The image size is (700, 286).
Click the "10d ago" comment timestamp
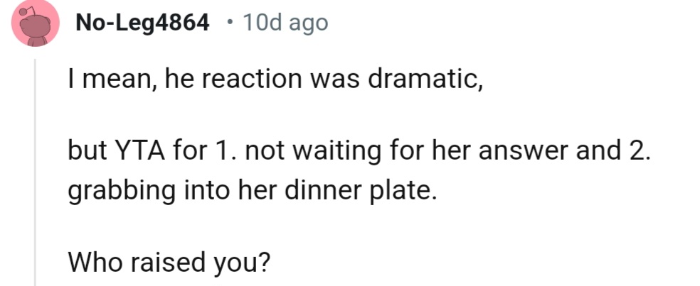[285, 23]
